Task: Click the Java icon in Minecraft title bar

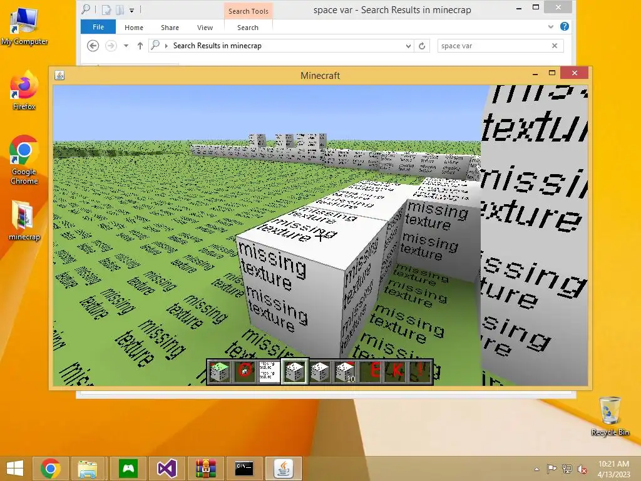Action: coord(59,75)
